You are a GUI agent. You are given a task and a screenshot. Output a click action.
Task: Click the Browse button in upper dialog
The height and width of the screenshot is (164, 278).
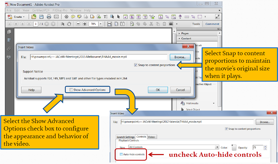click(x=180, y=57)
